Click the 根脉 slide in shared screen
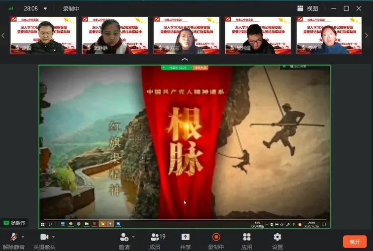The width and height of the screenshot is (373, 251). point(185,142)
